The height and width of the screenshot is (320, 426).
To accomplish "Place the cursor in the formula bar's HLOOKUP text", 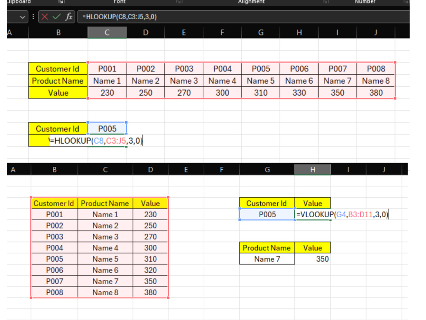I will 120,17.
